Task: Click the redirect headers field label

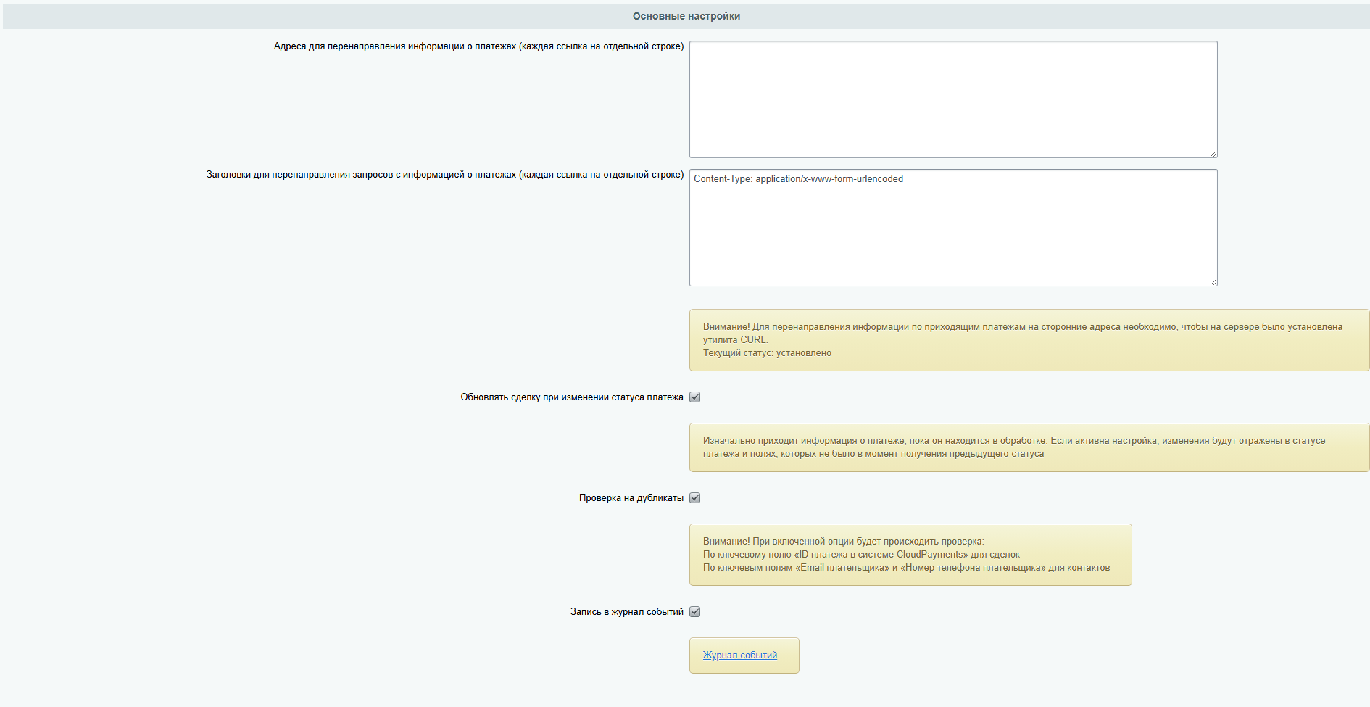Action: click(x=444, y=175)
